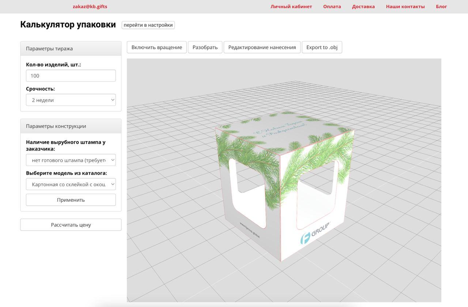
Task: Click the Рассчитать цену button
Action: 71,225
